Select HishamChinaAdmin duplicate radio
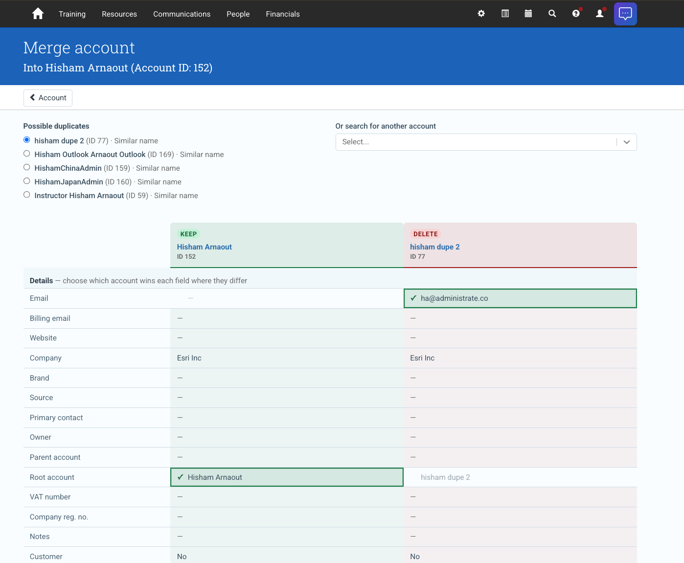Viewport: 684px width, 563px height. click(27, 167)
